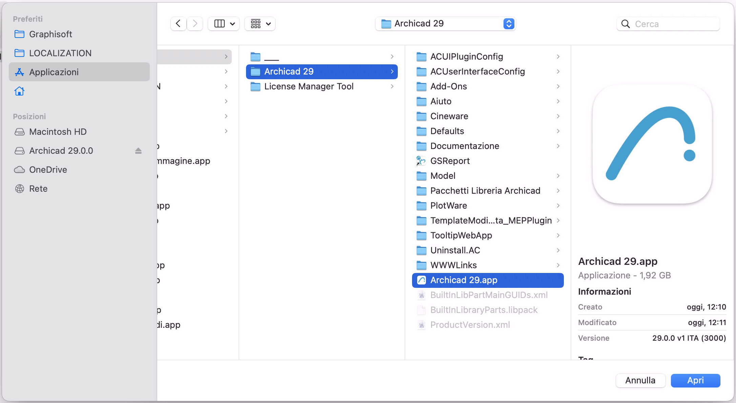Open the Pacchetti Libreria Archicad folder
This screenshot has height=403, width=736.
click(485, 191)
